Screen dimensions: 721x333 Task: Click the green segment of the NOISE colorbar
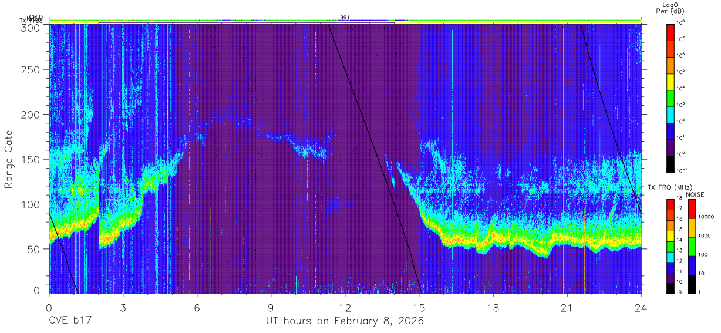[691, 246]
